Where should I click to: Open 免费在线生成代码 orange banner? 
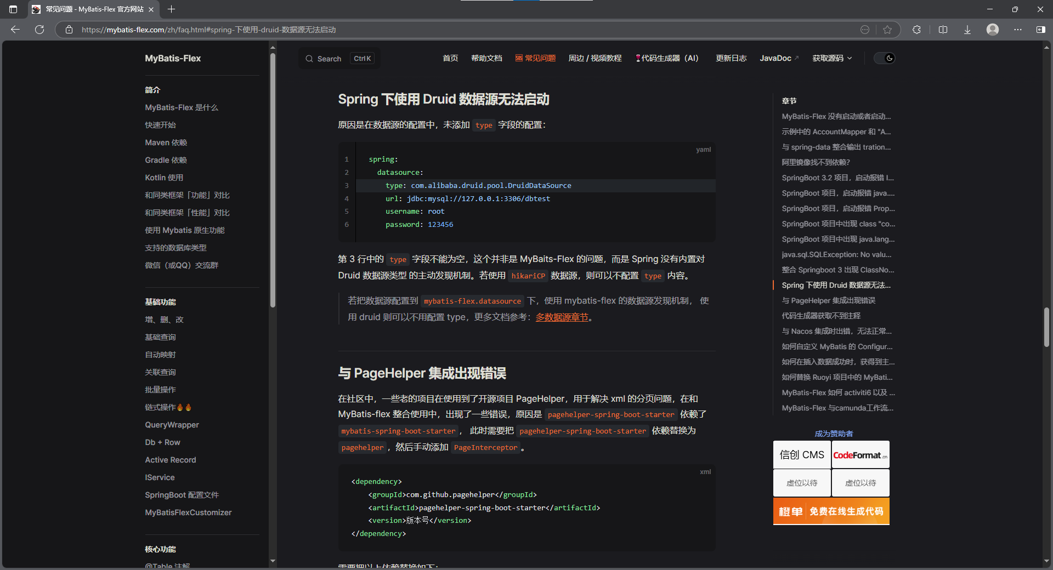pyautogui.click(x=831, y=511)
